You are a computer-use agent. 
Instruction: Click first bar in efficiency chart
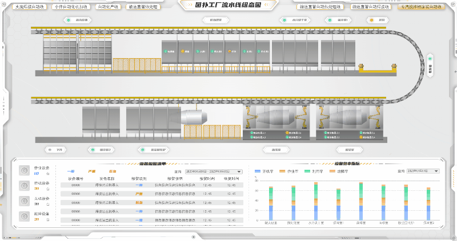[x=271, y=203]
